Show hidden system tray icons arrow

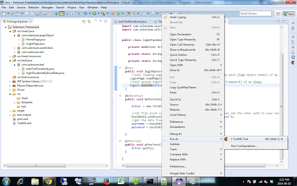click(x=243, y=182)
